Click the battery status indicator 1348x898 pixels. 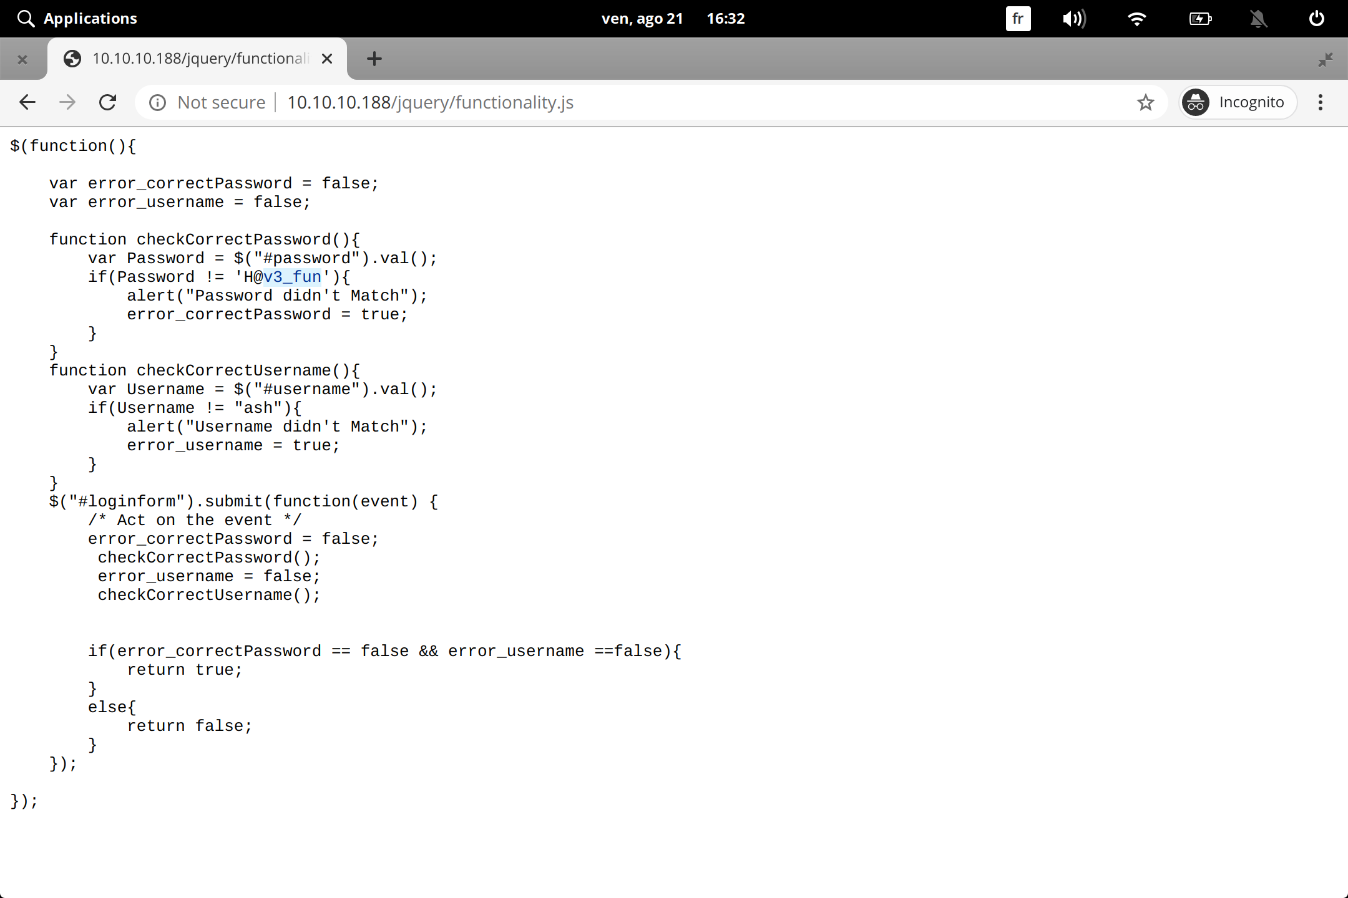click(x=1200, y=19)
